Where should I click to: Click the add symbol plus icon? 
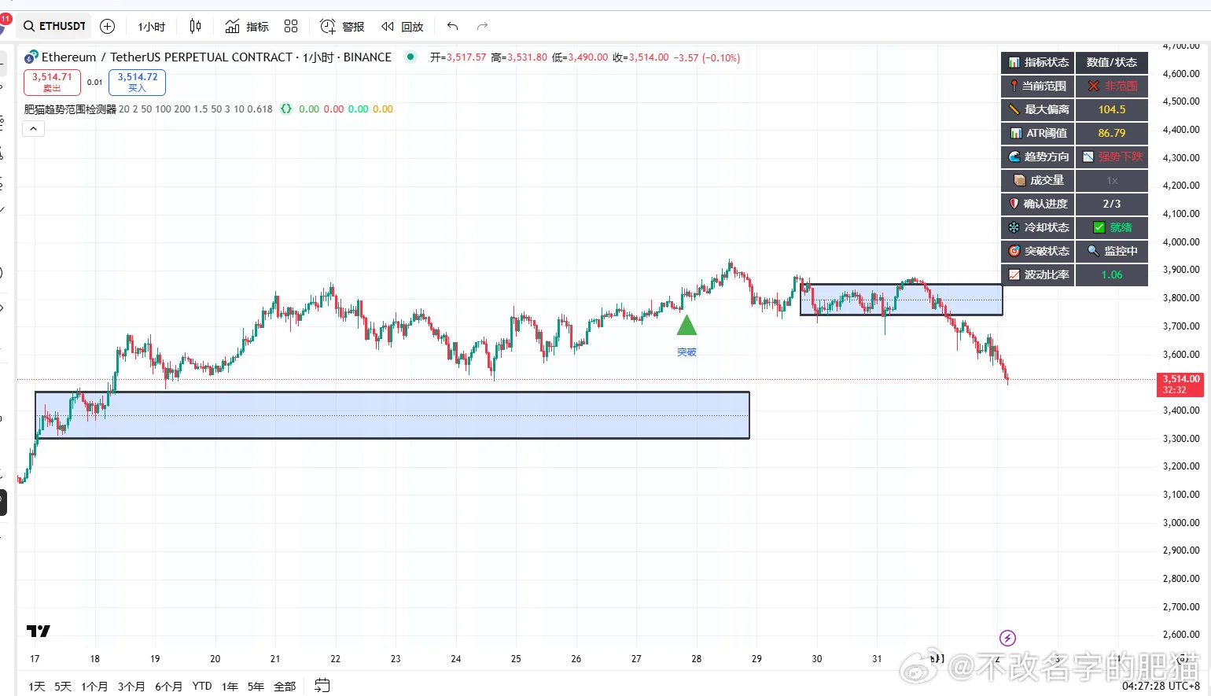pos(108,26)
